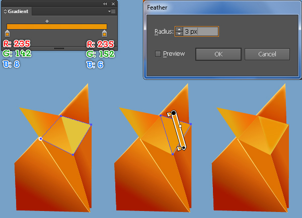Select the left gradient color stop

point(8,33)
